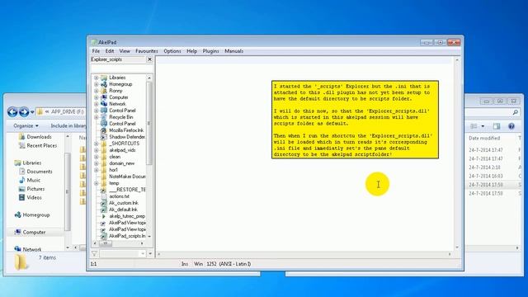Expand the Network node in AkelPad tree

[97, 104]
